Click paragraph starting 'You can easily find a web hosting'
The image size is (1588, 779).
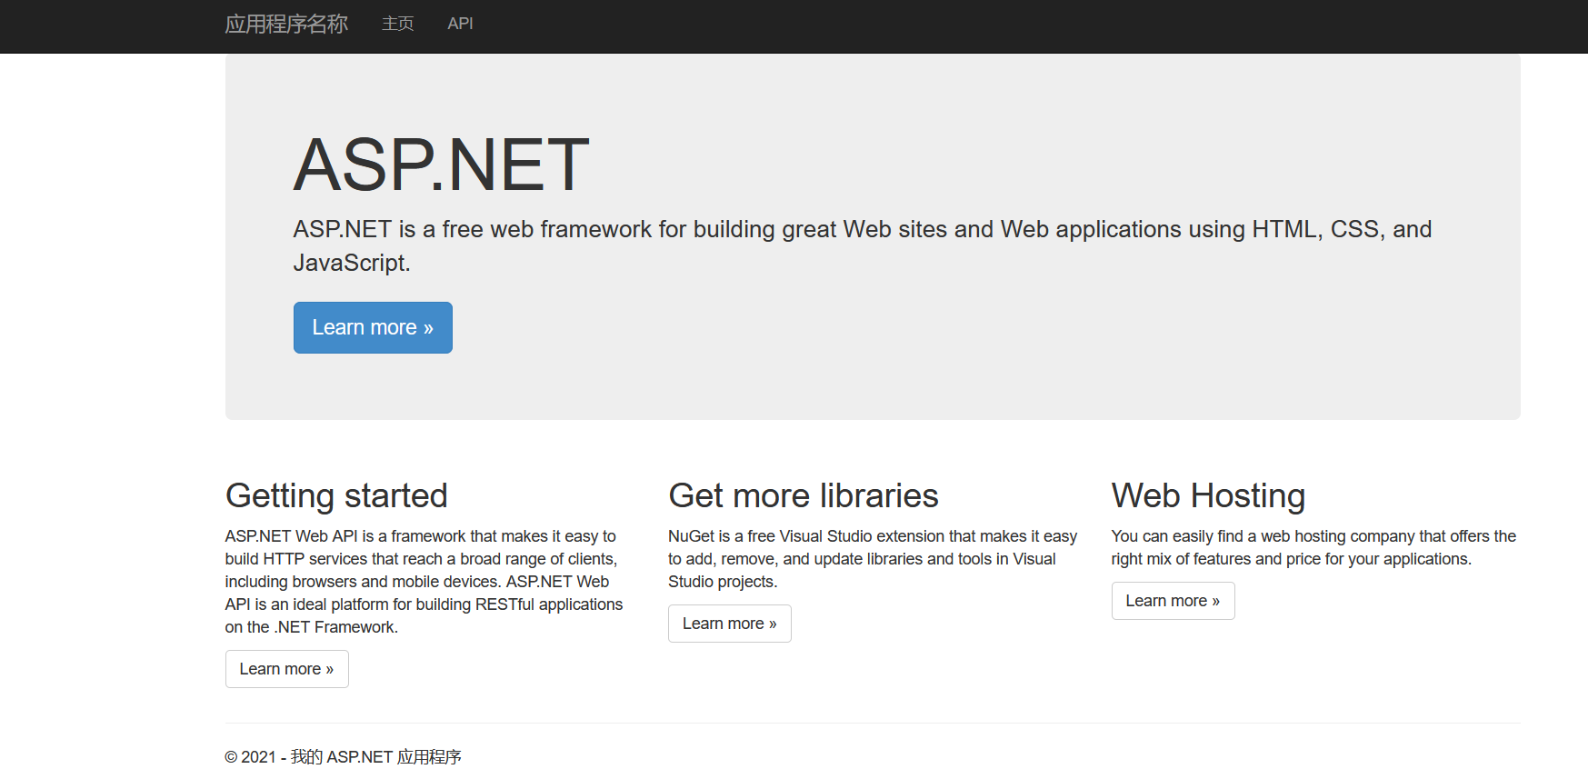pos(1313,547)
